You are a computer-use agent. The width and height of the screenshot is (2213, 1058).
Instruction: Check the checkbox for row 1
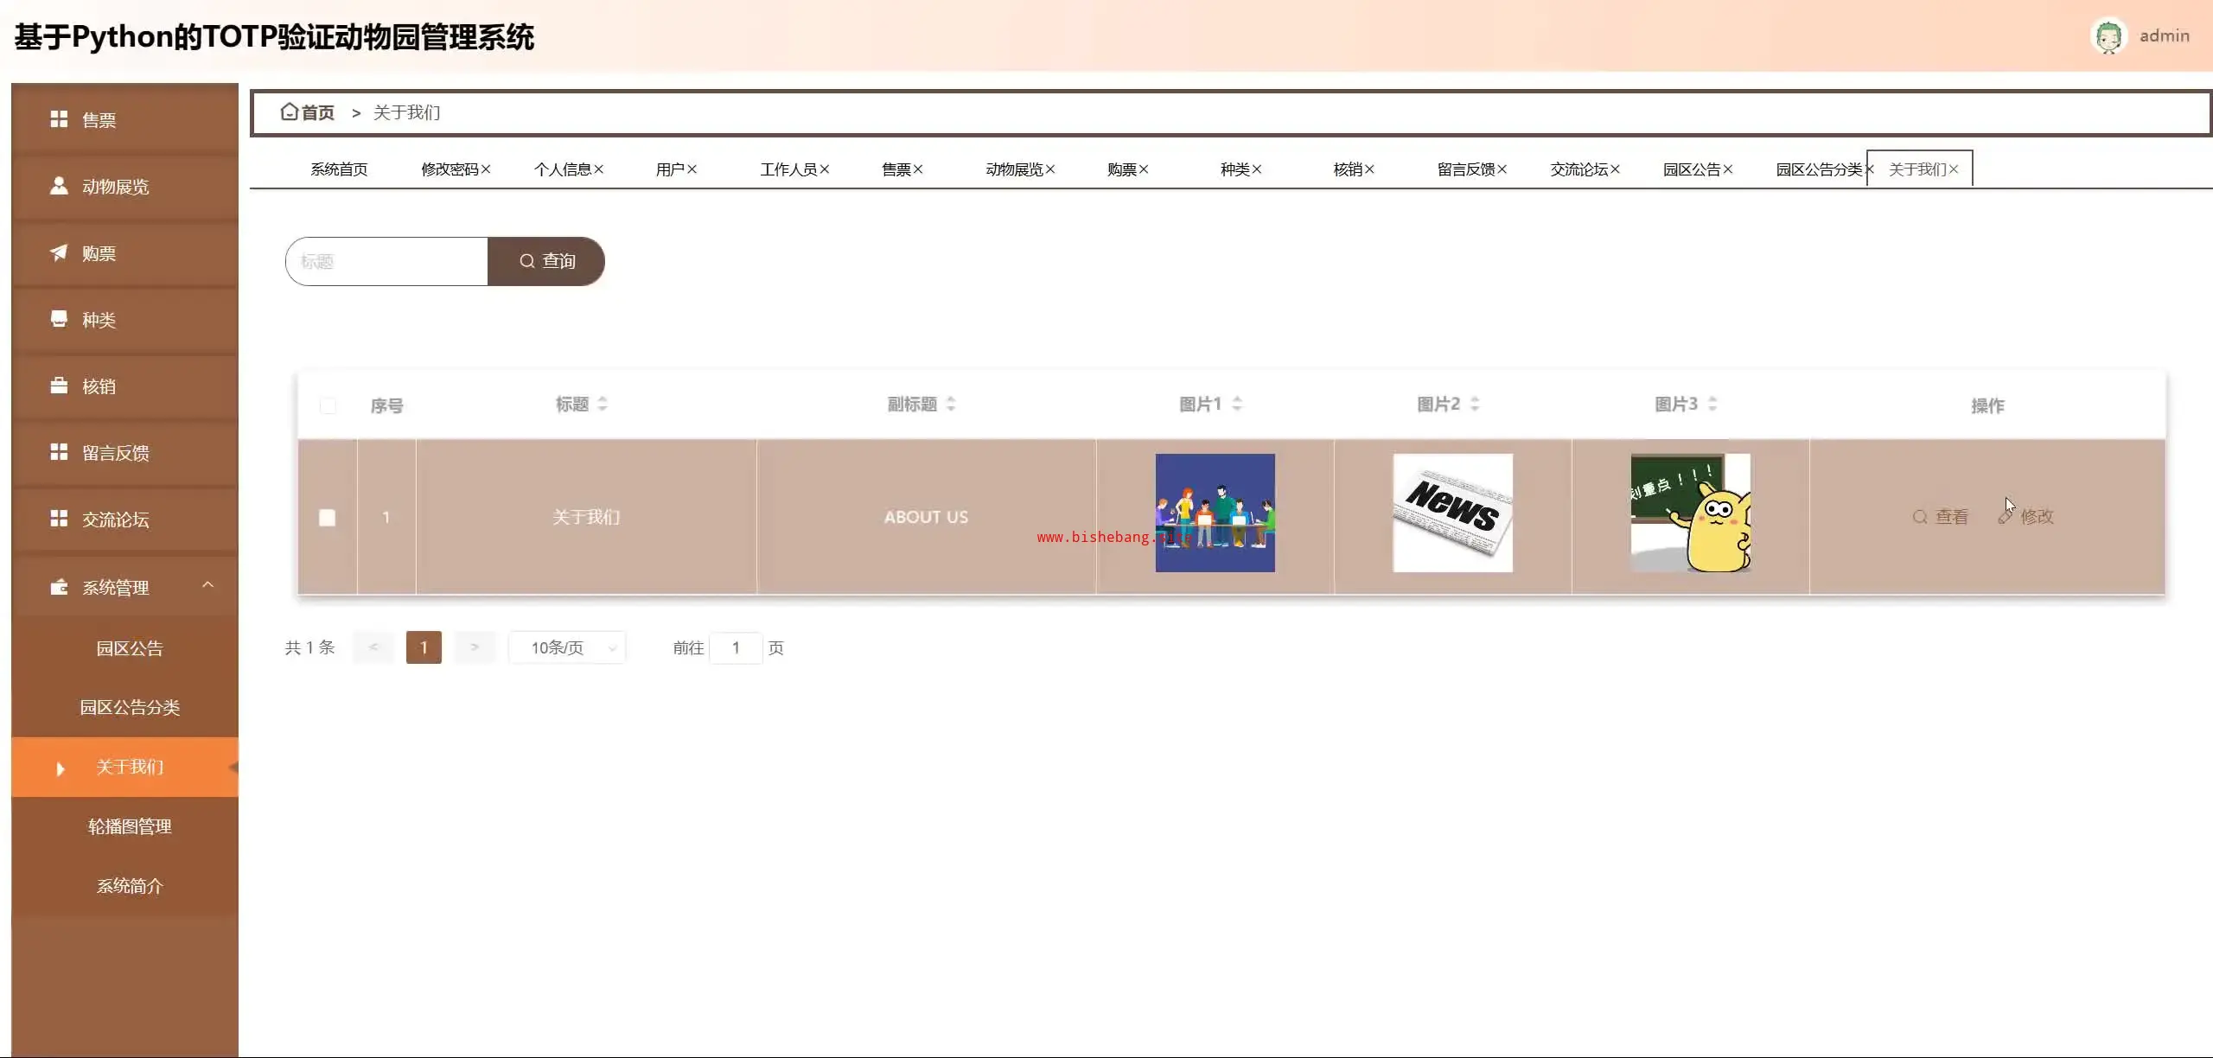point(327,517)
